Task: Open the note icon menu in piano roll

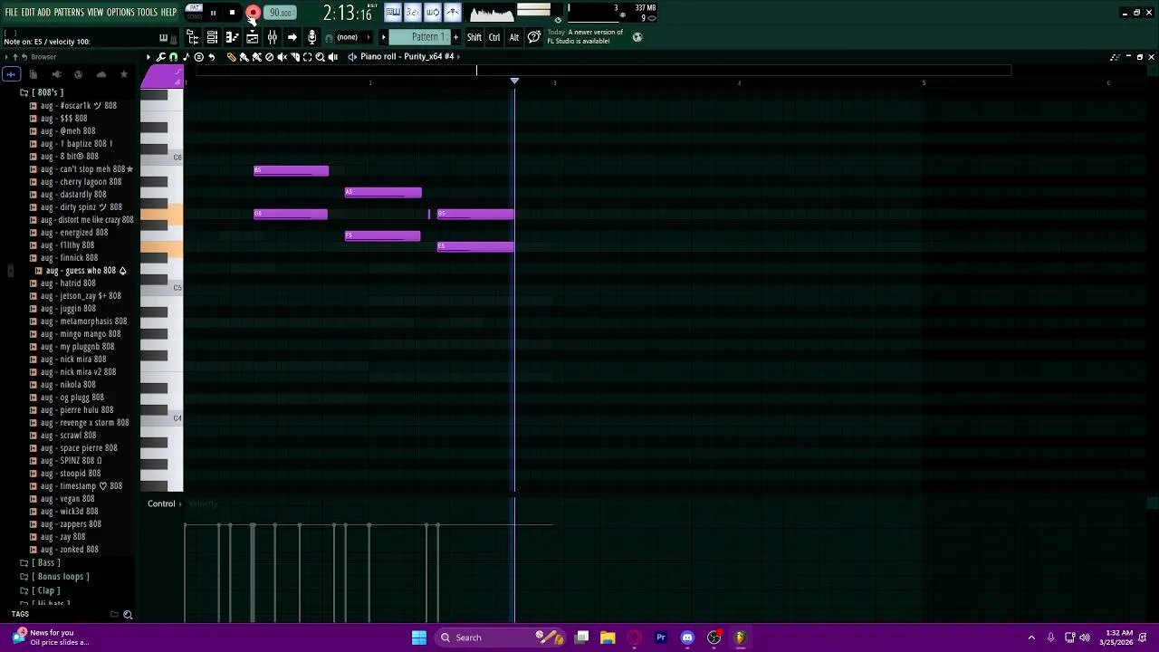Action: (186, 57)
